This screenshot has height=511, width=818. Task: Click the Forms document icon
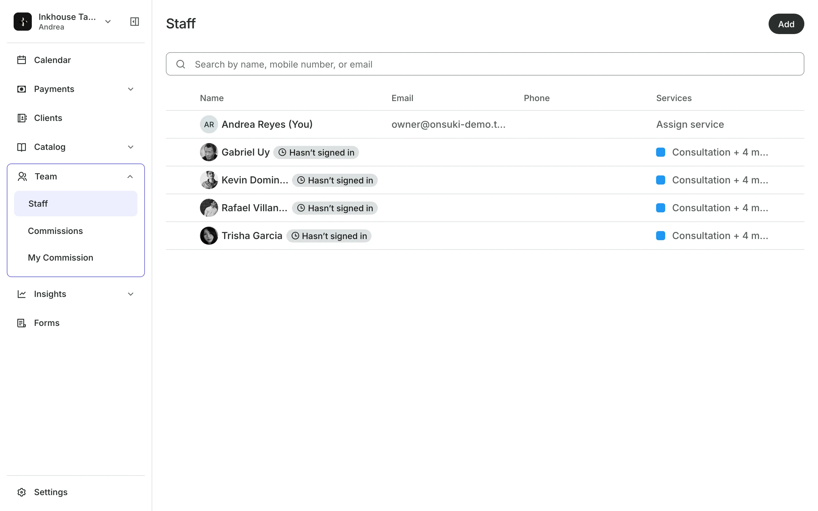pos(22,323)
